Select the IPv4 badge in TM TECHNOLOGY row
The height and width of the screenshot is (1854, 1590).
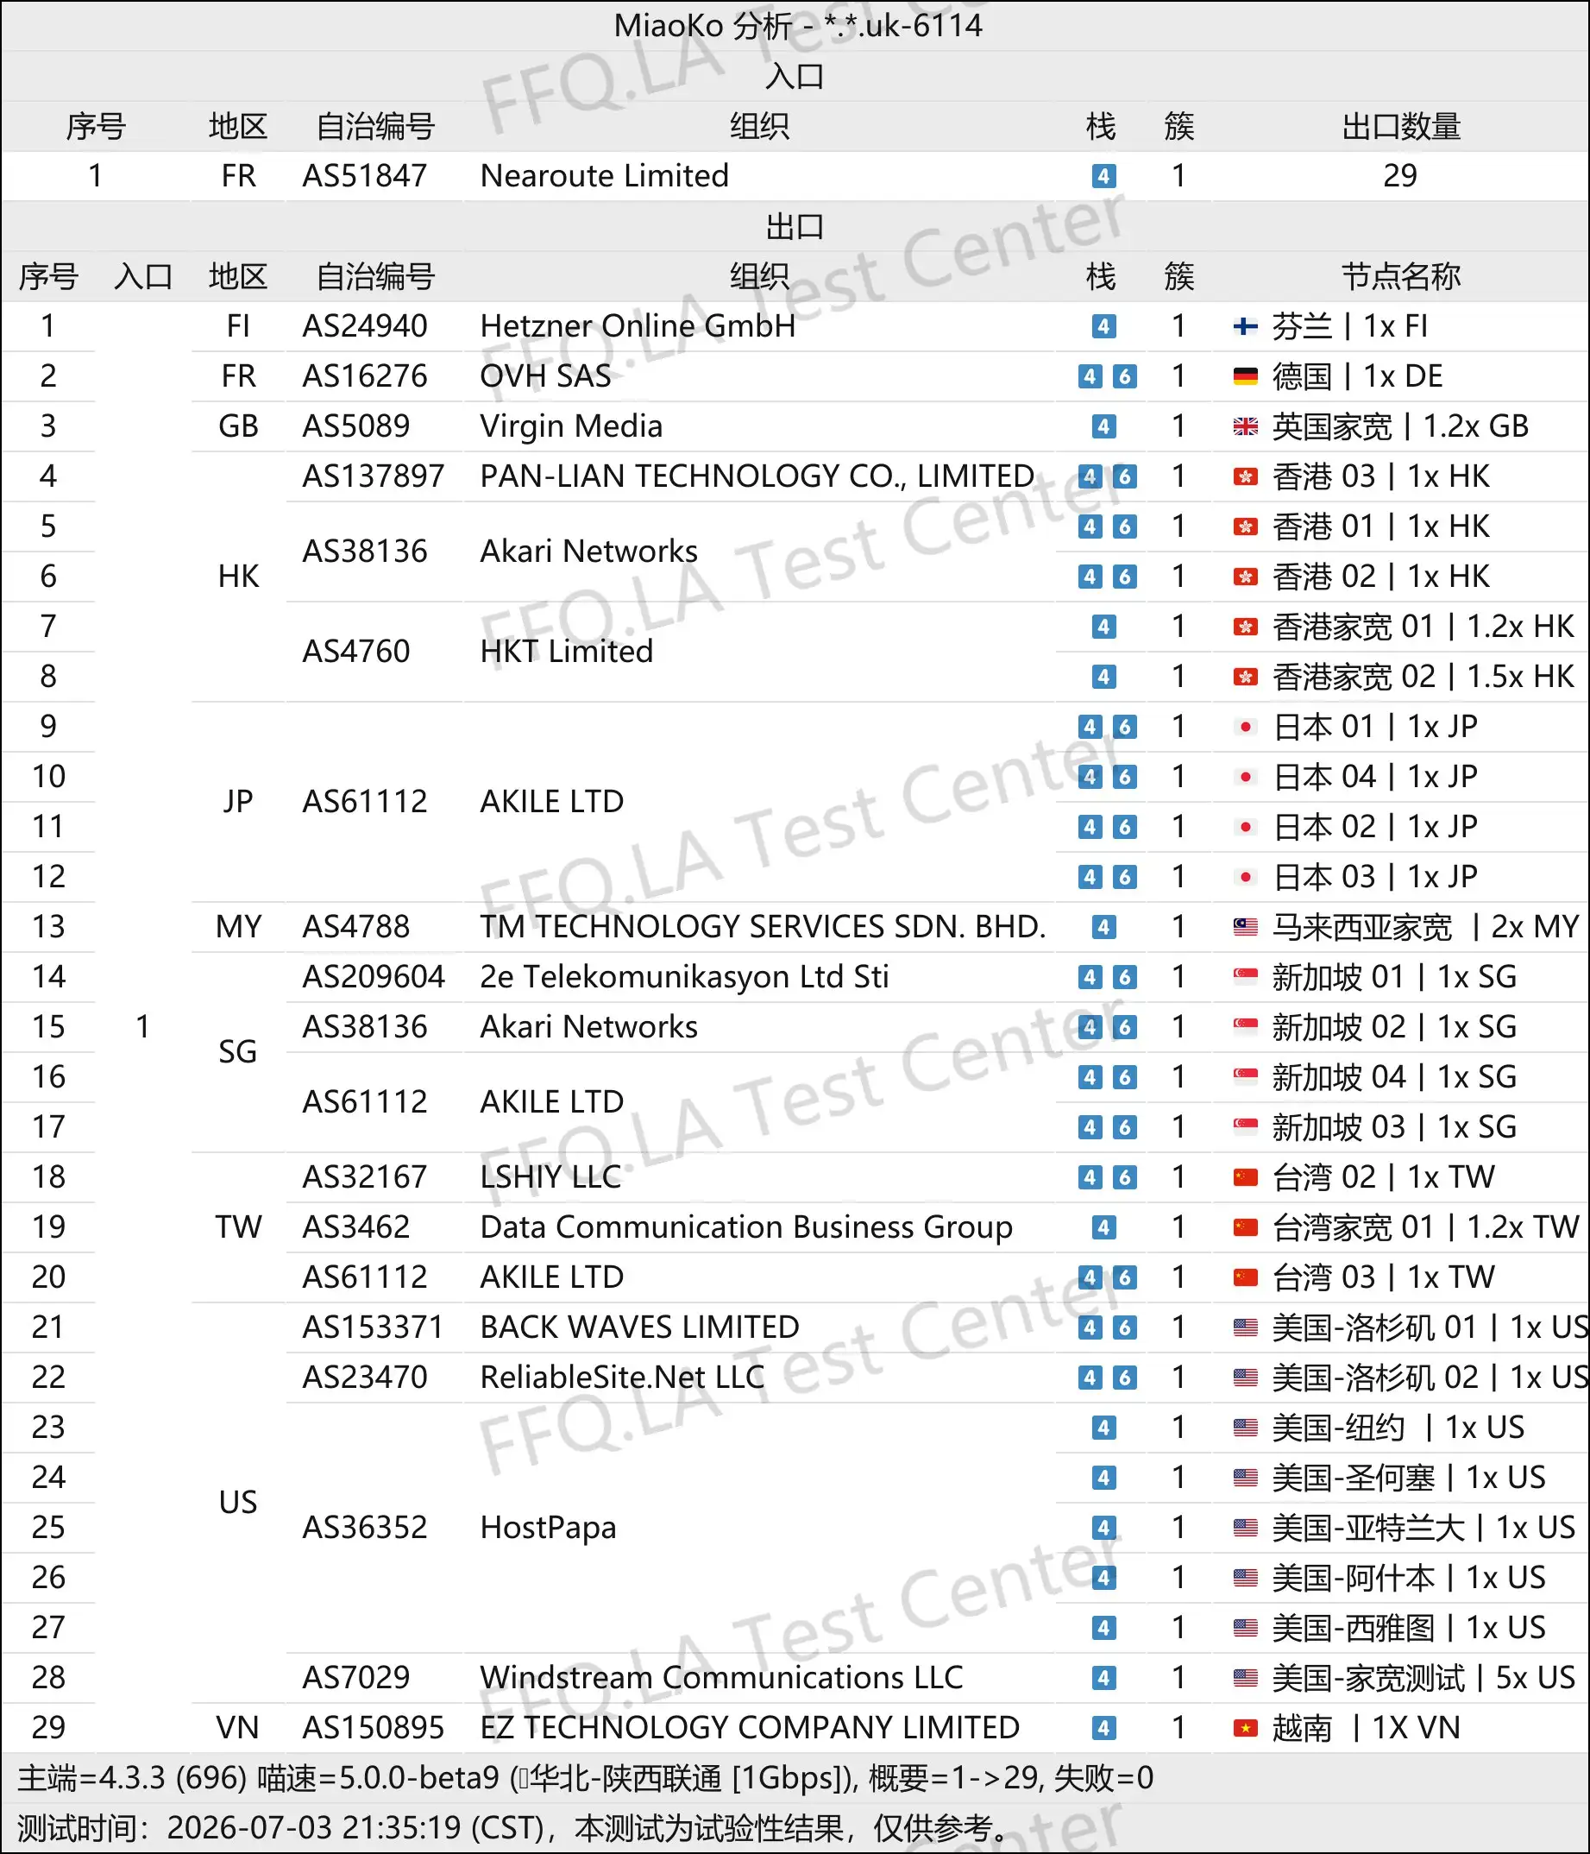(x=1103, y=927)
